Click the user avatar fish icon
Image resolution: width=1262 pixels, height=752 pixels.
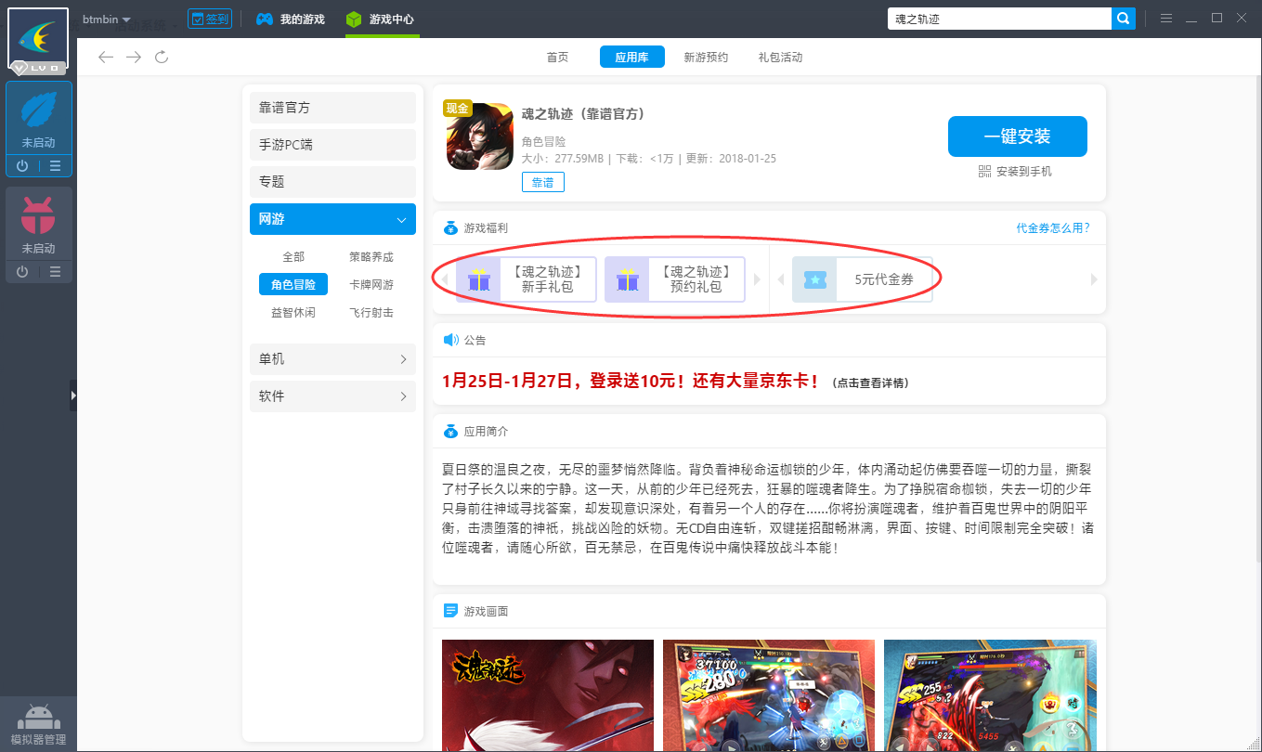tap(38, 38)
